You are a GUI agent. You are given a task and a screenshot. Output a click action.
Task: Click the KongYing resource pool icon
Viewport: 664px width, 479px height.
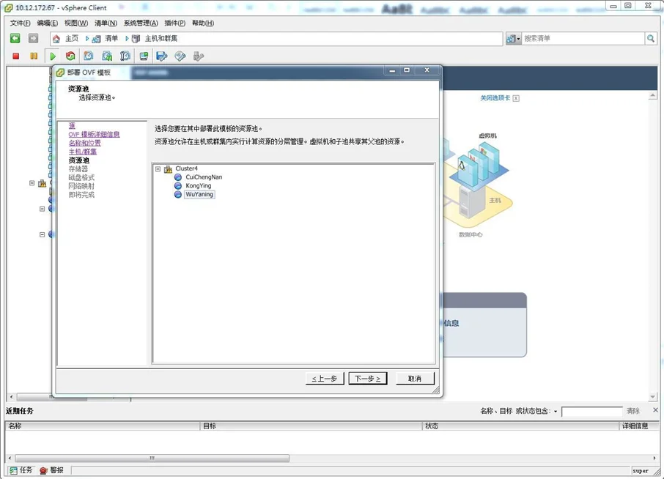coord(178,186)
